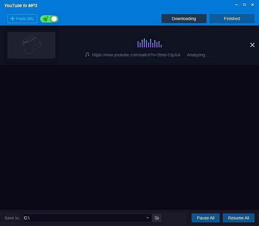Close the YouTube to MP3 window

(253, 5)
